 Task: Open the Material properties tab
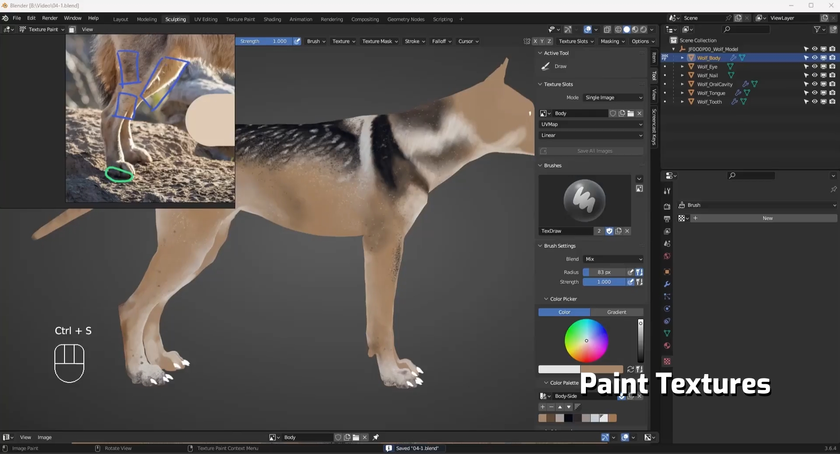click(667, 346)
